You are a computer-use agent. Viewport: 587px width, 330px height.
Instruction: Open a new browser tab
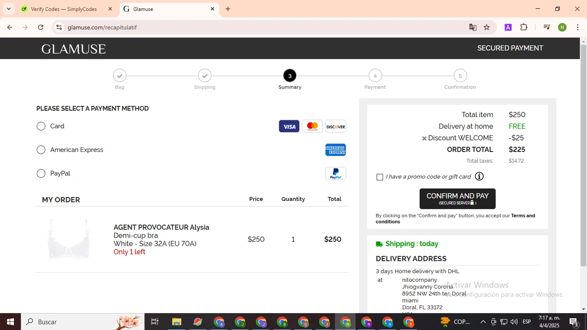[228, 9]
